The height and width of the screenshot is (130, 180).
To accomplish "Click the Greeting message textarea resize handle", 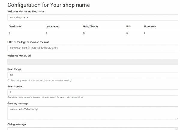I will click(x=177, y=119).
